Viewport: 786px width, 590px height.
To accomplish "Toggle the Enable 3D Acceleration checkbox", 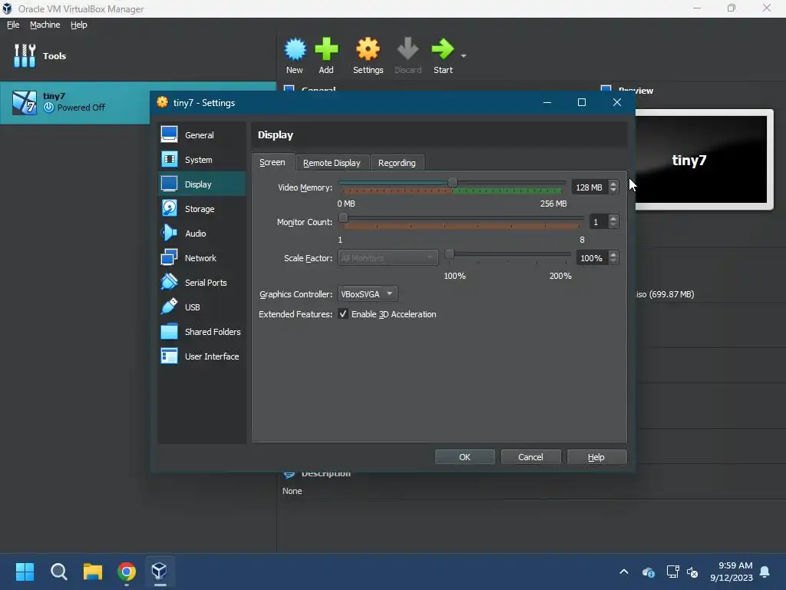I will [x=343, y=314].
